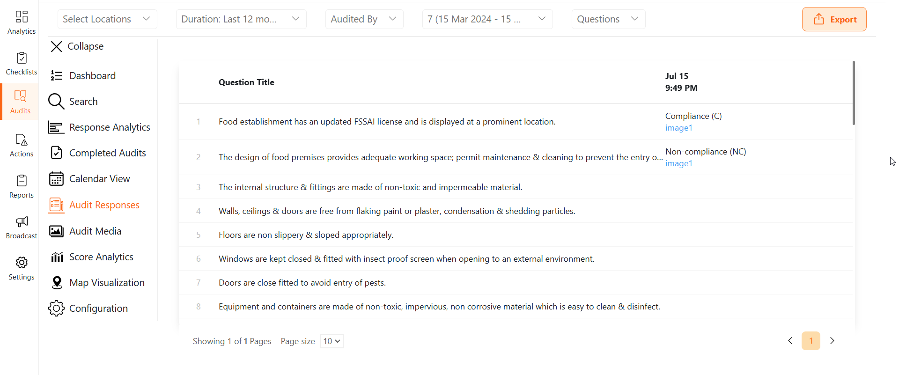Viewport: 899px width, 375px height.
Task: Open Broadcast megaphone icon
Action: click(22, 222)
